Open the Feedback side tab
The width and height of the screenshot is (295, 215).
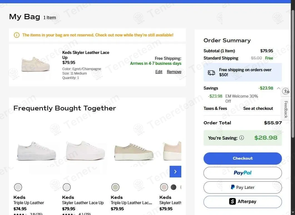[x=286, y=109]
